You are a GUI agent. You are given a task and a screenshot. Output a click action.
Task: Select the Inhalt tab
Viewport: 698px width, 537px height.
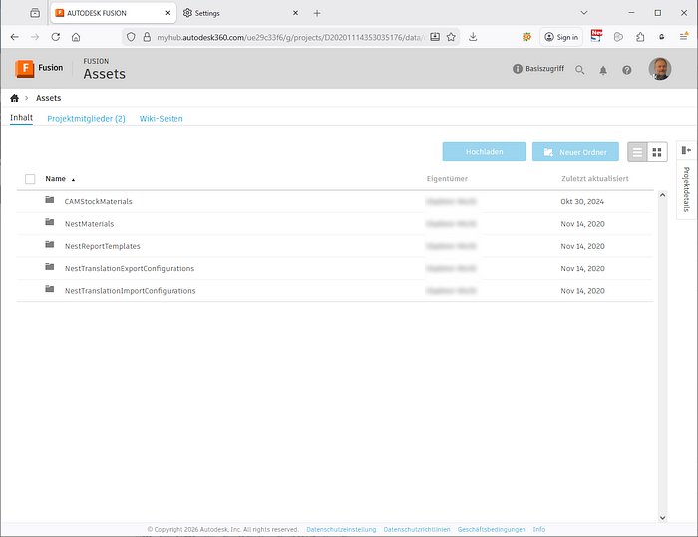[x=21, y=118]
